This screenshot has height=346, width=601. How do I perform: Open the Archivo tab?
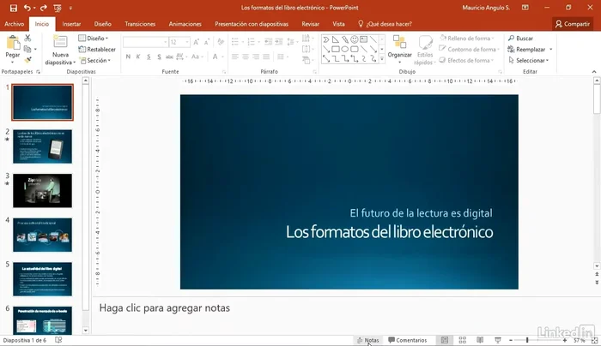(15, 24)
